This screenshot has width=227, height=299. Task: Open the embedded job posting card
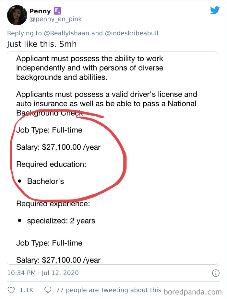(113, 159)
